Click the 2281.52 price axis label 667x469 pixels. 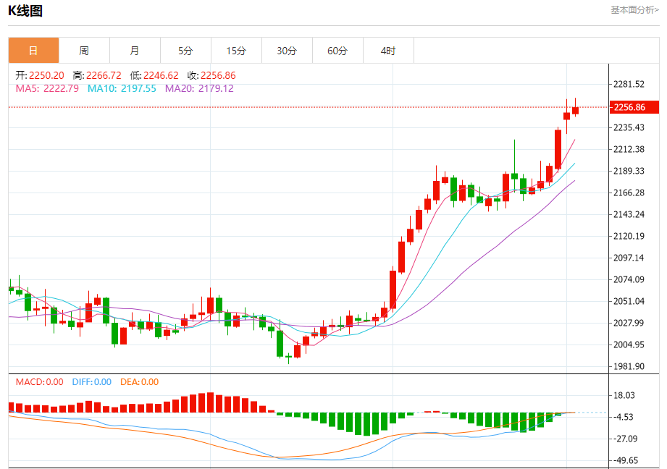629,84
